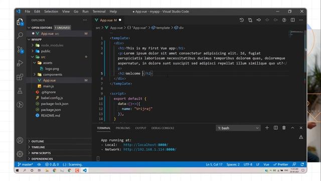The image size is (321, 181).
Task: Open the Run and Debug view
Action: (20, 63)
